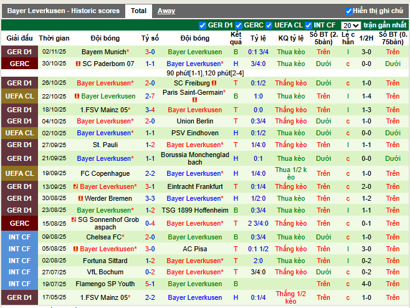Viewport: 410px width, 308px height.
Task: Click the extra time note 90 phút[1-1],120 phút[2-4]
Action: pos(205,73)
